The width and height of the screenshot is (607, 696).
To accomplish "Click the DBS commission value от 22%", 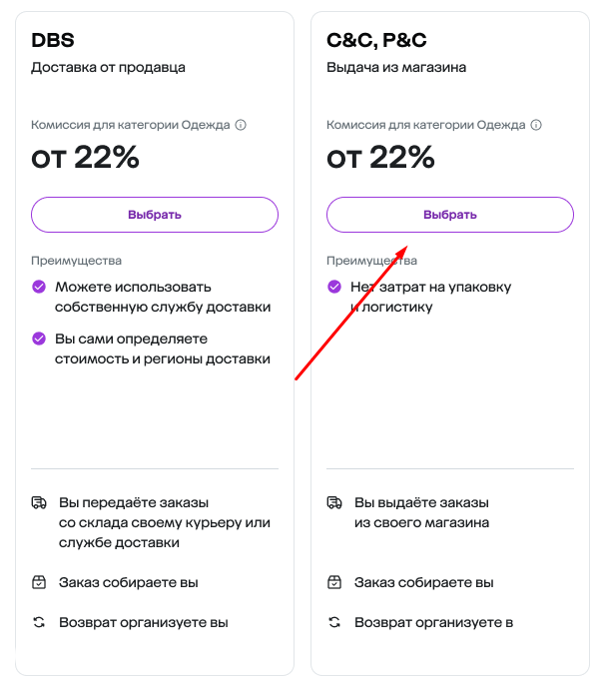I will [x=85, y=158].
